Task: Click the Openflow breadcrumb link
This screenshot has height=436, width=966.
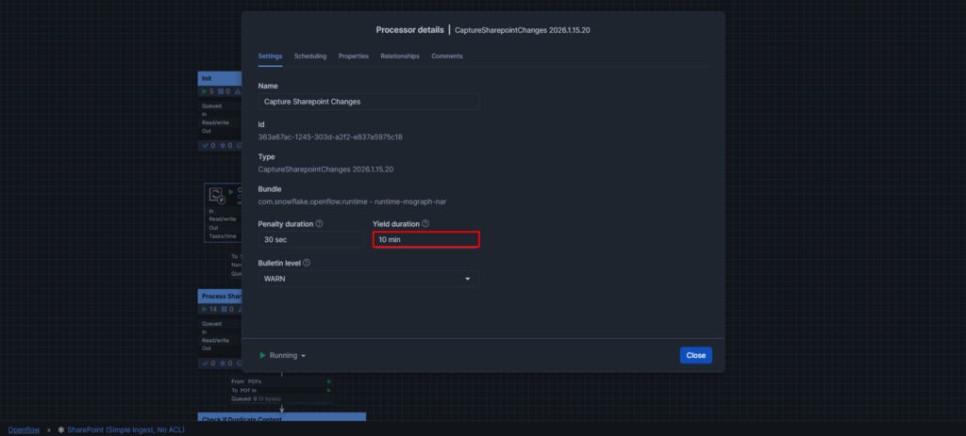Action: pos(24,429)
